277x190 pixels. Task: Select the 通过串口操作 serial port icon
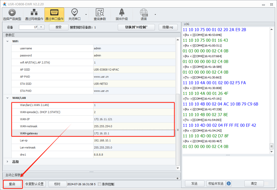coord(54,12)
